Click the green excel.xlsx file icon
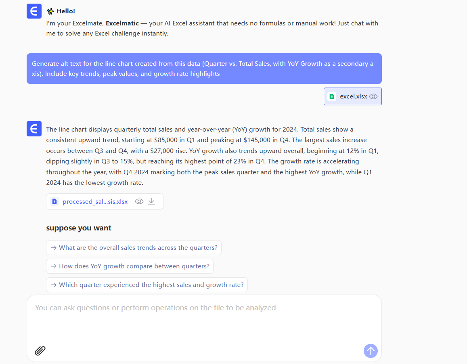This screenshot has width=467, height=364. click(332, 96)
